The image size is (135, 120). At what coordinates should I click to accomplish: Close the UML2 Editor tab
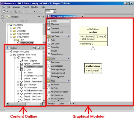click(82, 17)
